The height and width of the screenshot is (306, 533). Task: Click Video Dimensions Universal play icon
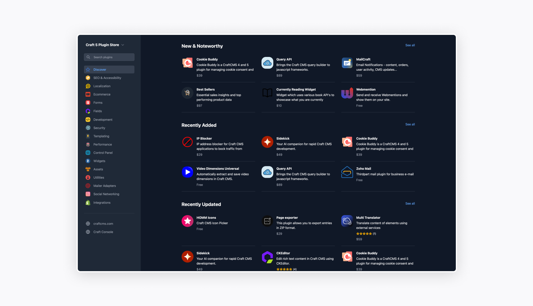(x=187, y=172)
